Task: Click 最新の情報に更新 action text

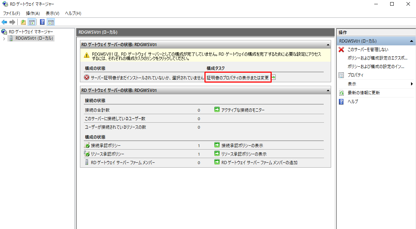Action: tap(364, 93)
